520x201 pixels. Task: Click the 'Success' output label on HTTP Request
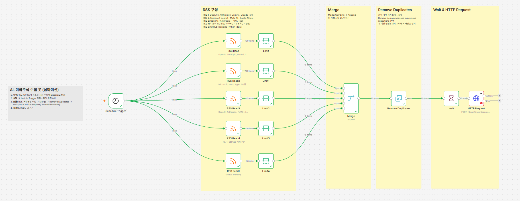(x=490, y=96)
